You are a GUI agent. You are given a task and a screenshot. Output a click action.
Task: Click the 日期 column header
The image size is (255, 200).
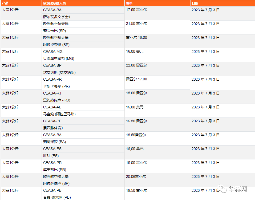(223, 3)
